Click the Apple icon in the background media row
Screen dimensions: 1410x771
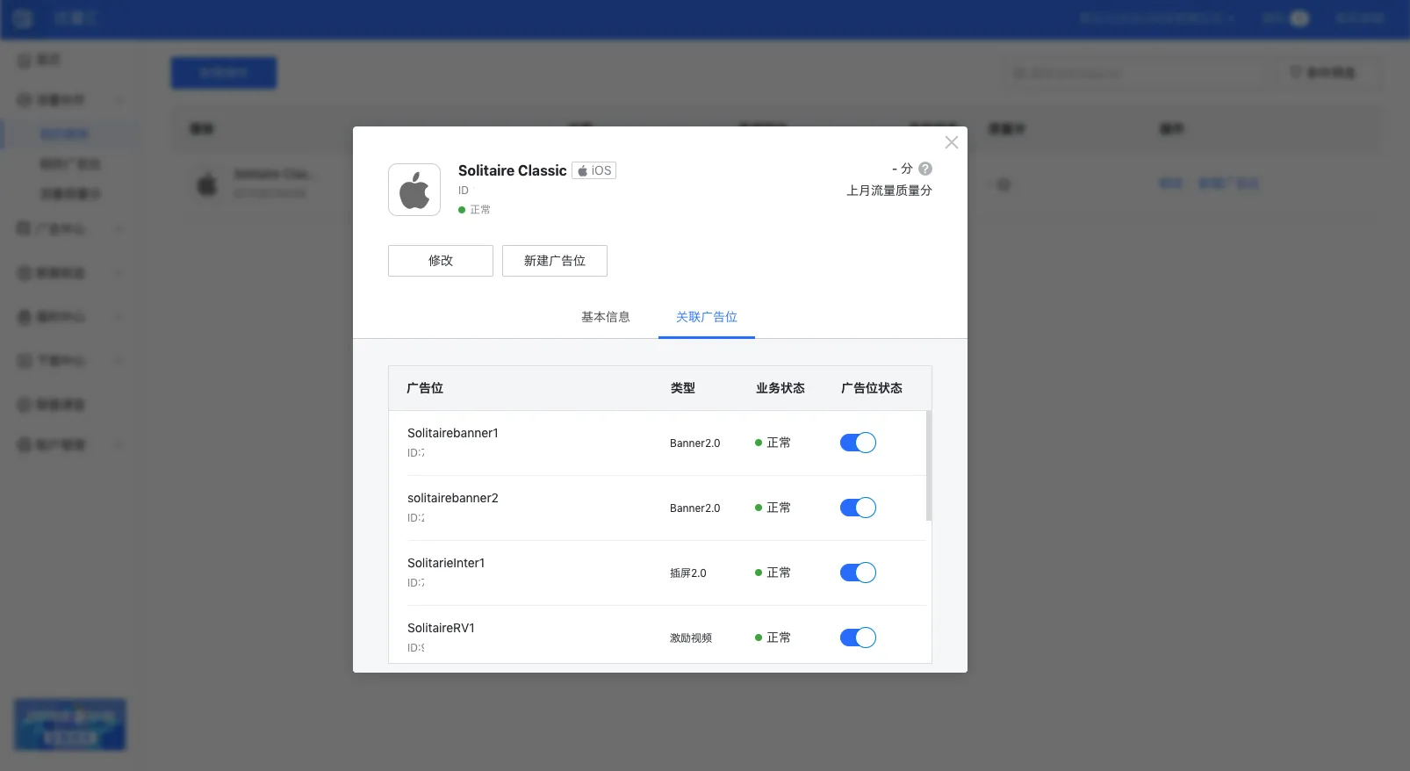click(207, 184)
